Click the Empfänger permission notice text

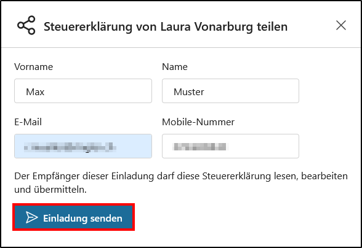181,183
